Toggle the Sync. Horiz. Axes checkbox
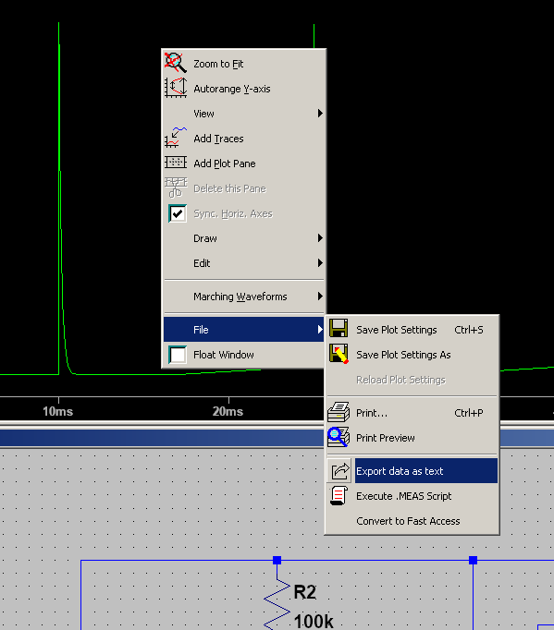 tap(178, 213)
